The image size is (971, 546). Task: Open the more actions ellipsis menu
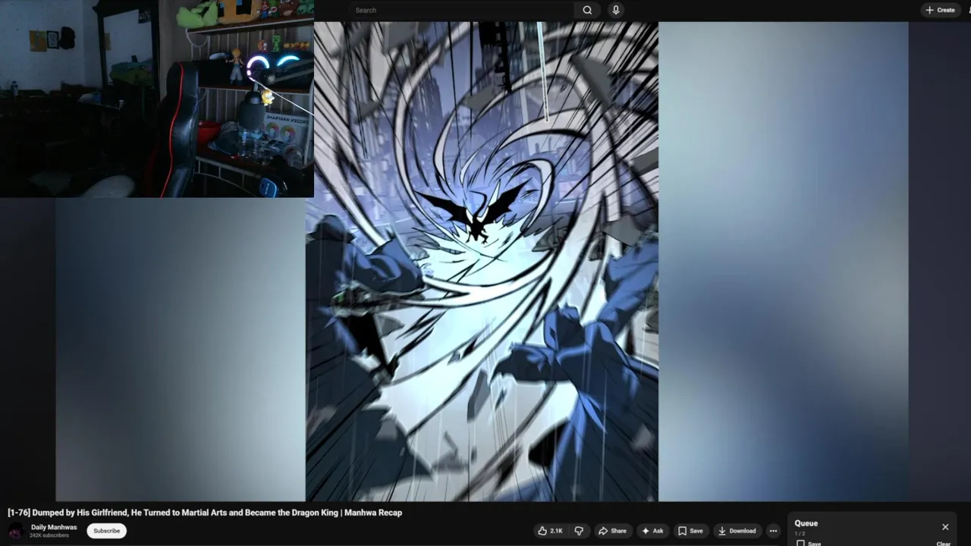pos(773,531)
